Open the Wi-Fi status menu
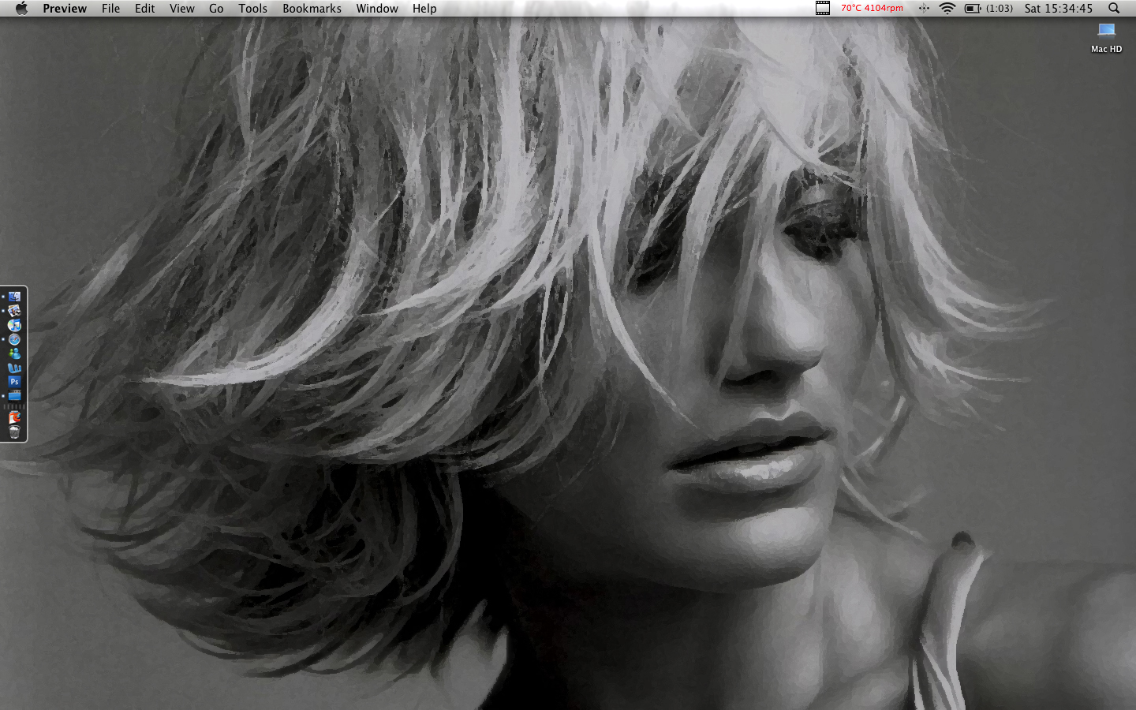Screen dimensions: 1136x710 [x=947, y=8]
